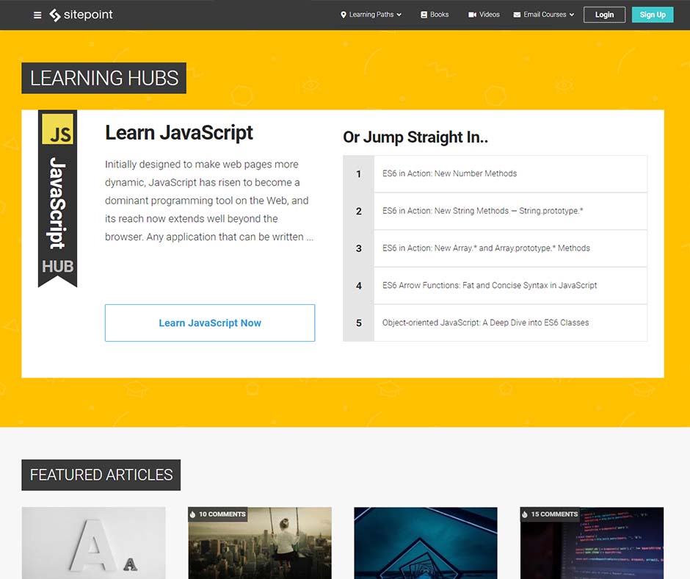Viewport: 690px width, 579px height.
Task: Open the Learning Paths menu
Action: pos(371,15)
